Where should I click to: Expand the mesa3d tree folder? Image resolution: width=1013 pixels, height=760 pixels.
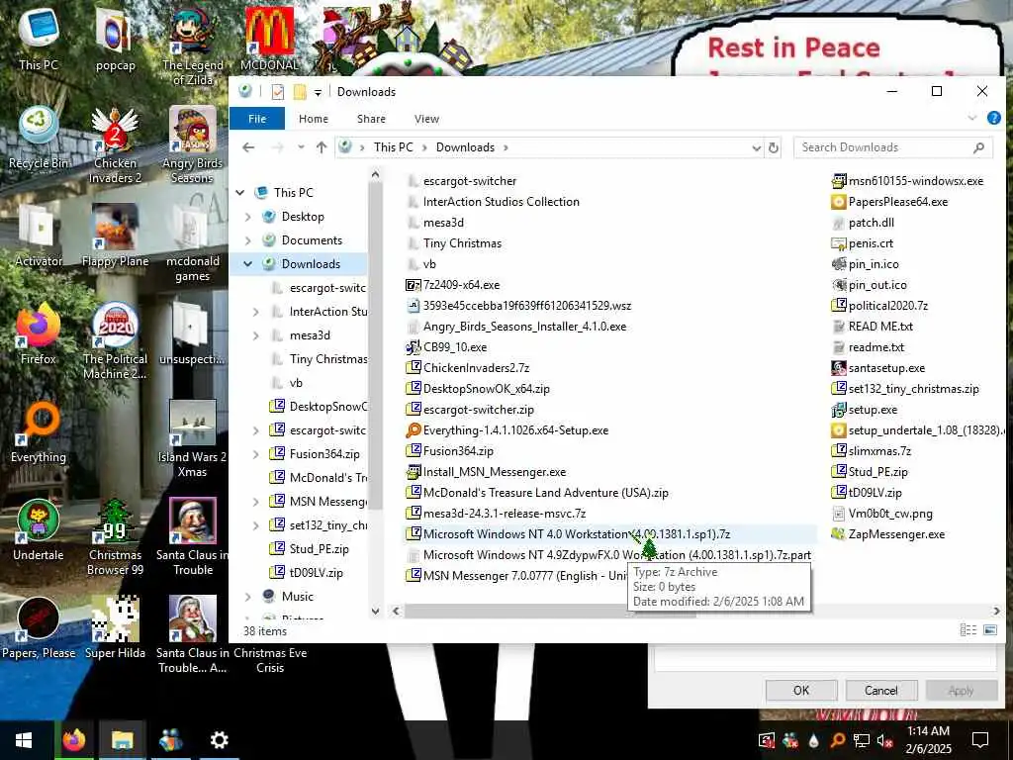256,335
